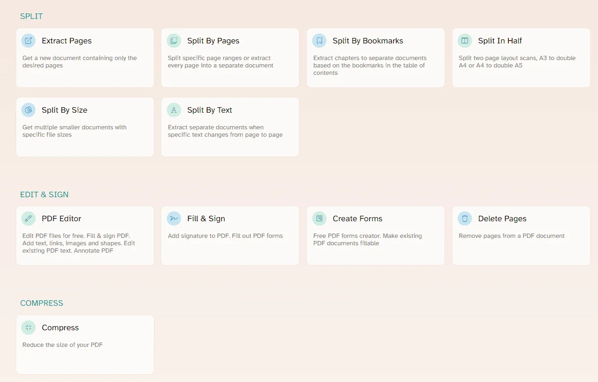Open the Extract Pages tool title
The height and width of the screenshot is (382, 598).
tap(67, 41)
